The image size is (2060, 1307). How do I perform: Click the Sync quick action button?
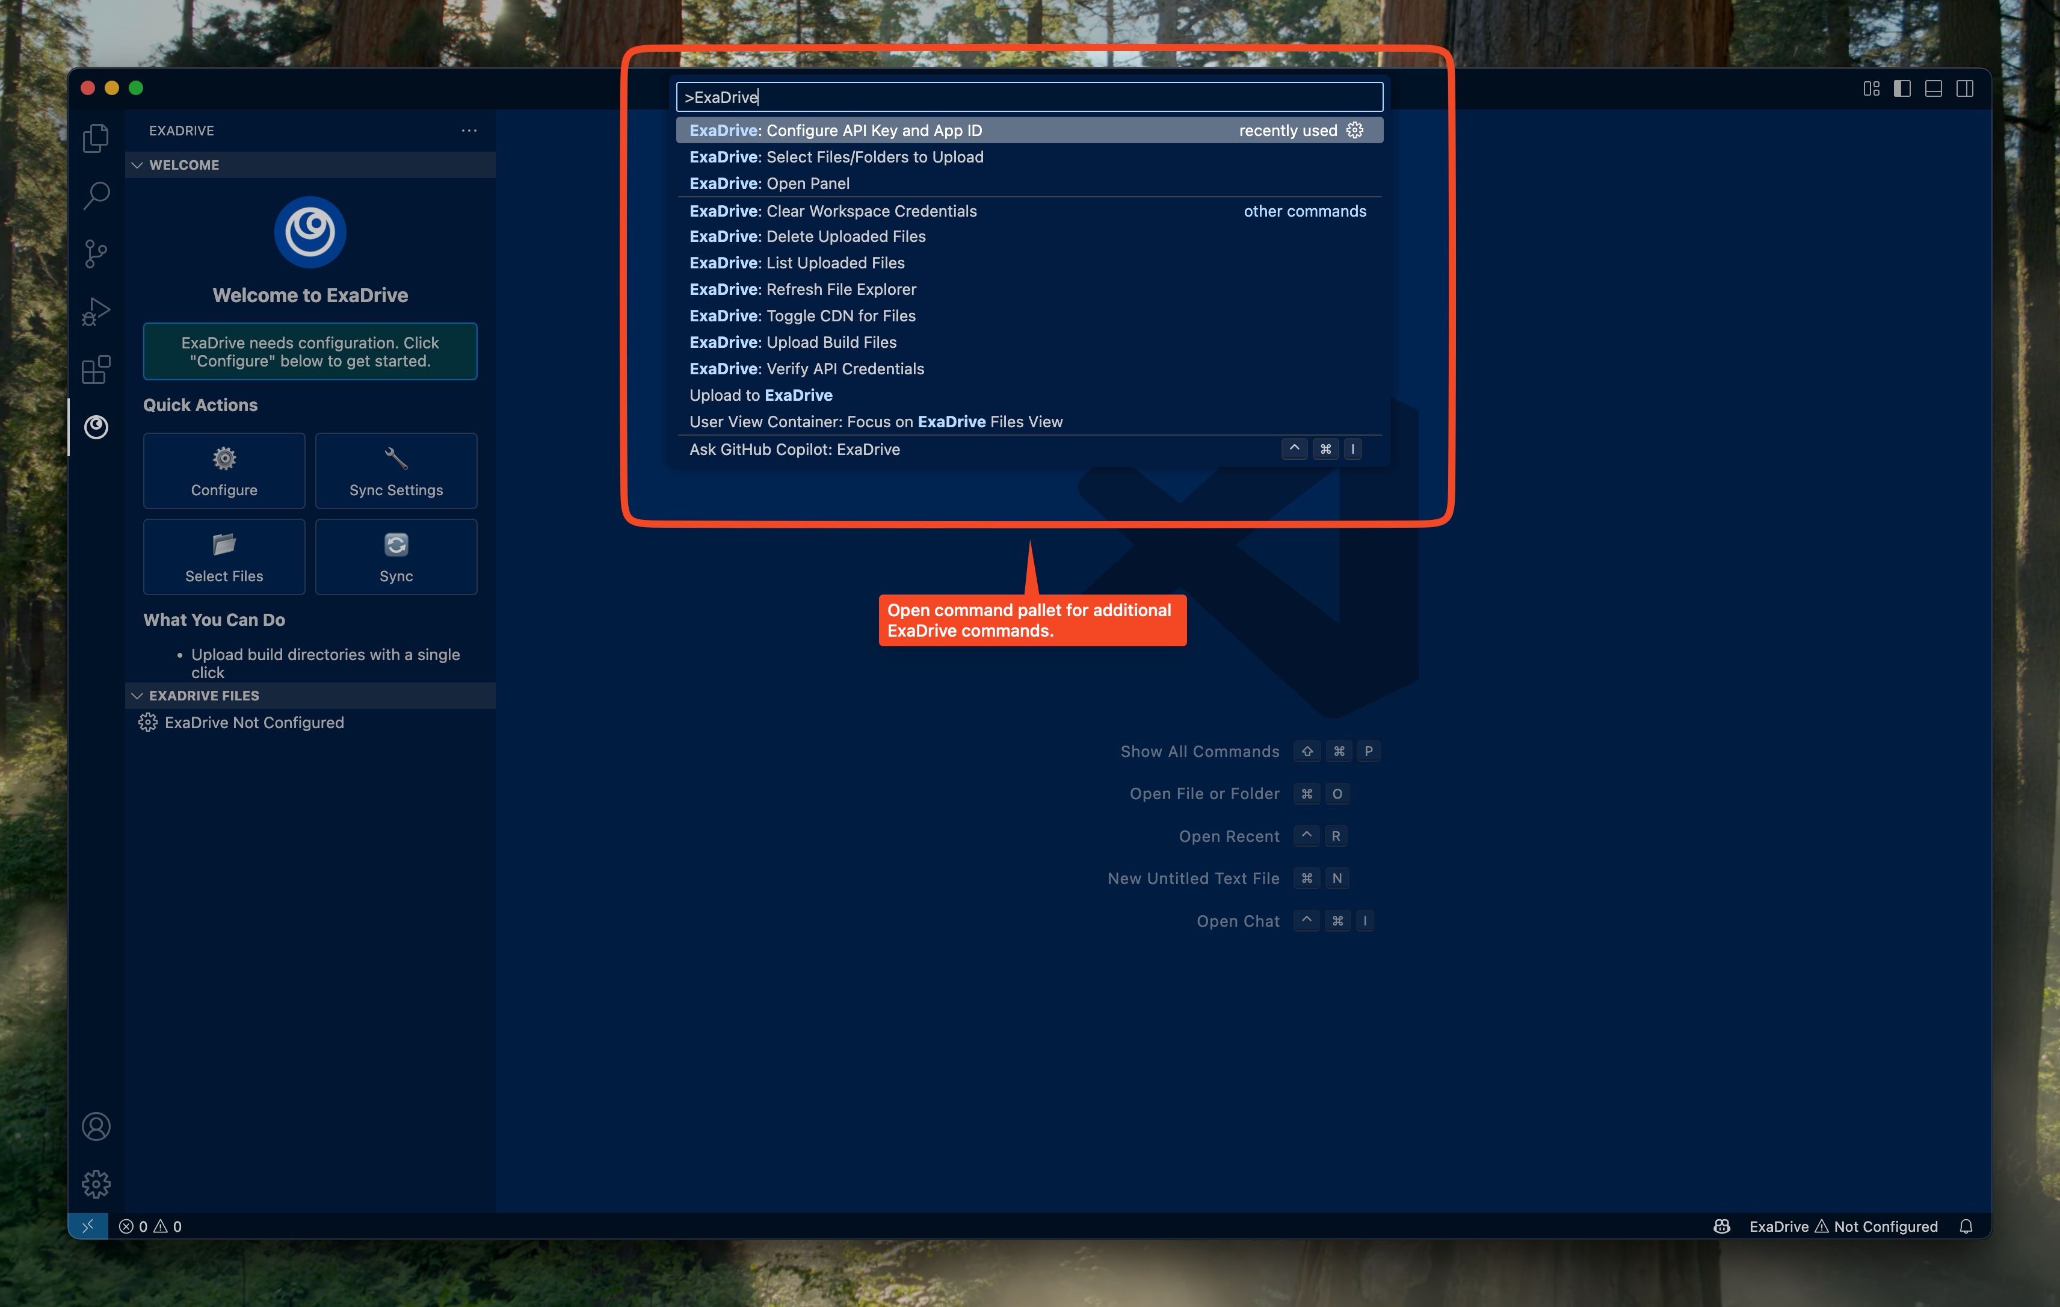(x=396, y=557)
